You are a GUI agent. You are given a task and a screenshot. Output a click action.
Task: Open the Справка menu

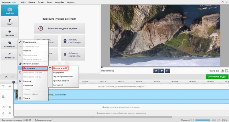point(71,2)
